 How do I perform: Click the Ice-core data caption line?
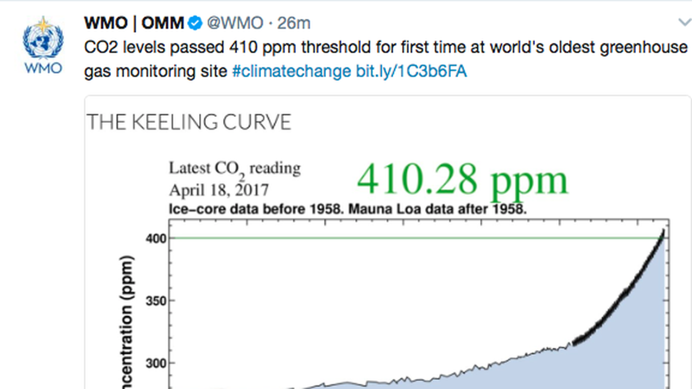click(347, 209)
